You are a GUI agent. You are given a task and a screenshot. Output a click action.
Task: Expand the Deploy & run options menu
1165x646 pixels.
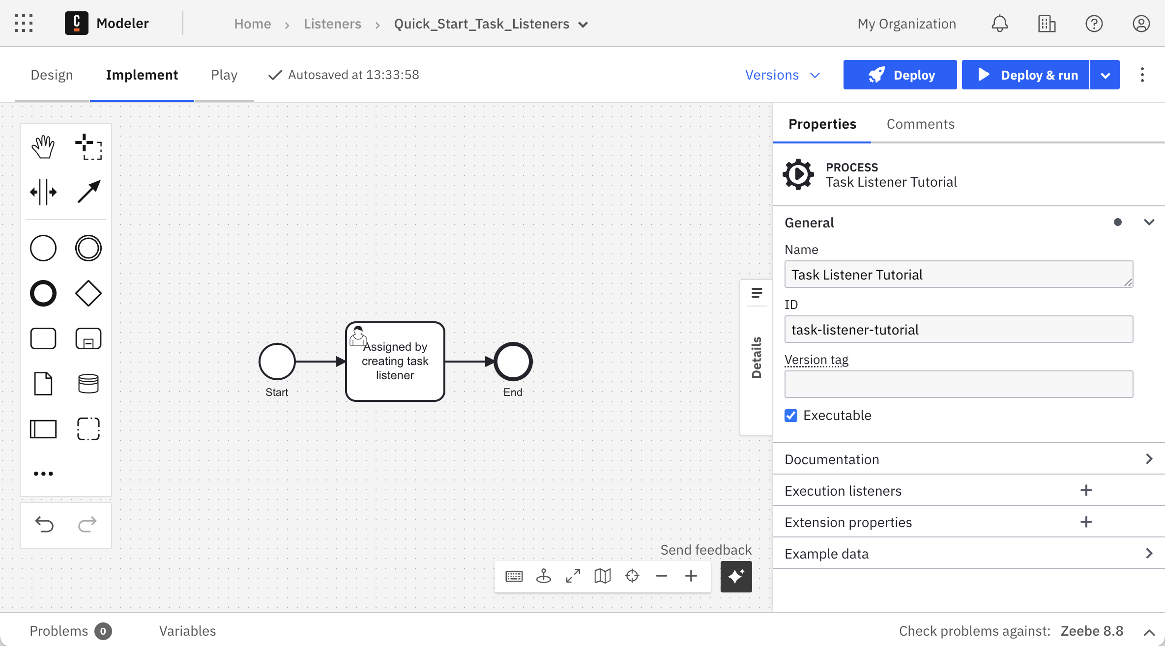pyautogui.click(x=1105, y=75)
